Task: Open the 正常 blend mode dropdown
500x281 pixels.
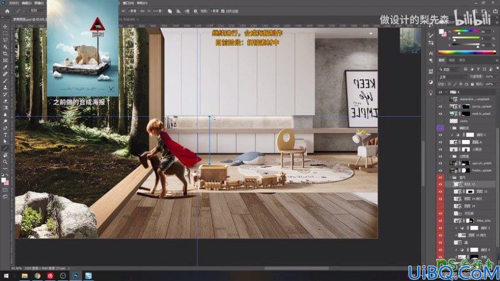Action: tap(453, 77)
